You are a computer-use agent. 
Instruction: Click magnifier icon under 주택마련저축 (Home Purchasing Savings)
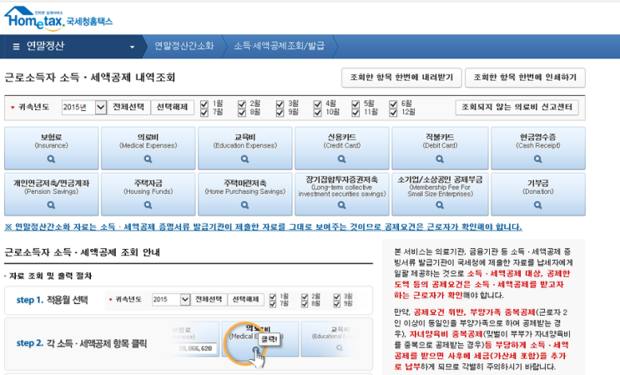[244, 205]
